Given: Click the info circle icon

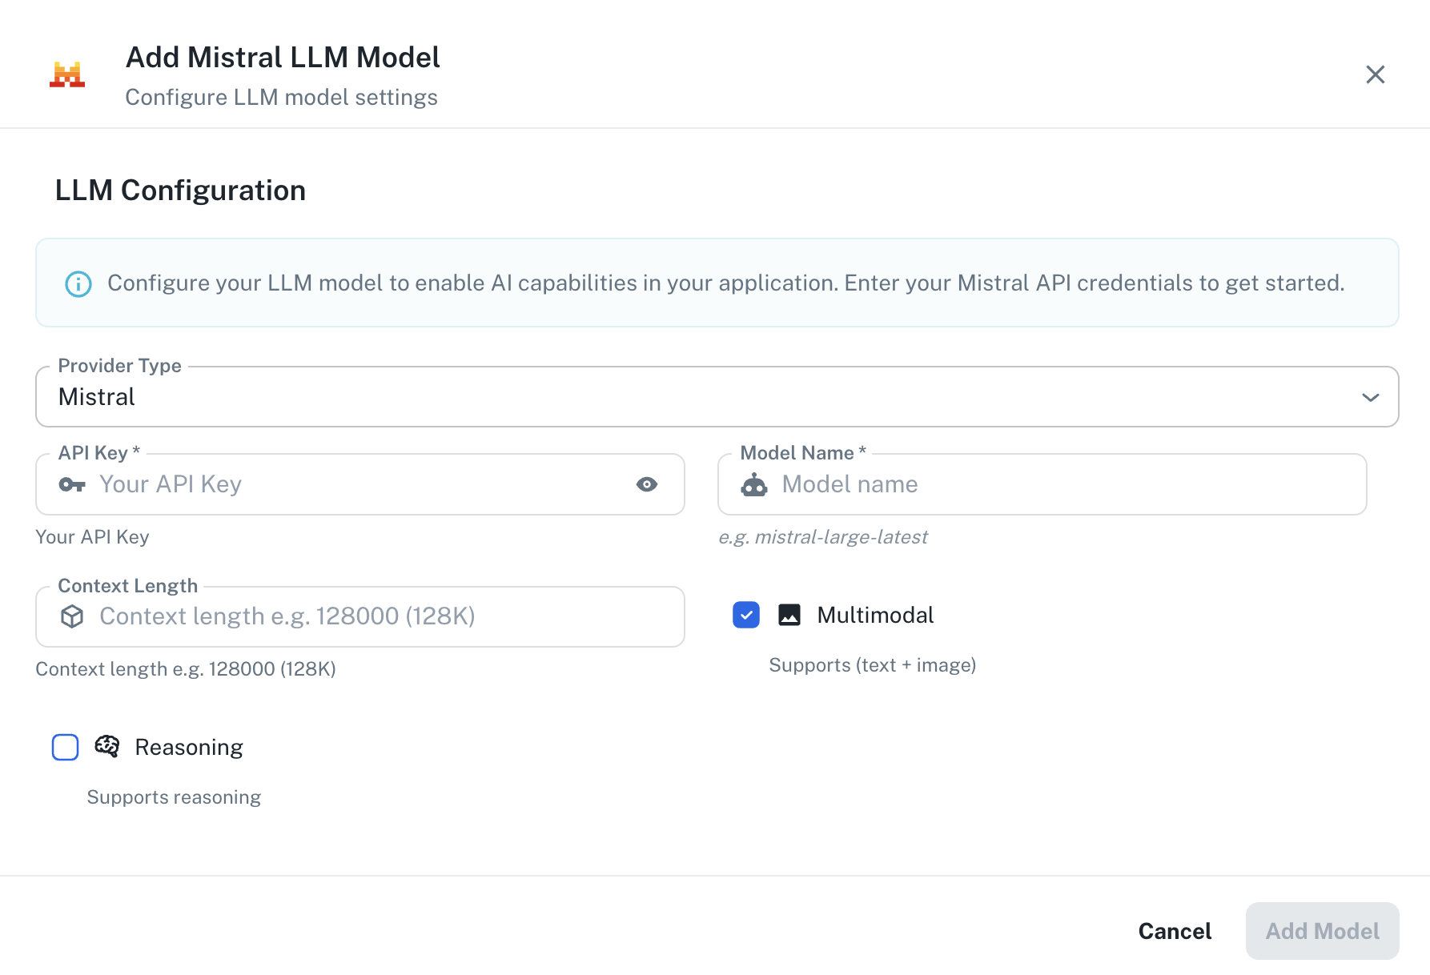Looking at the screenshot, I should point(77,283).
